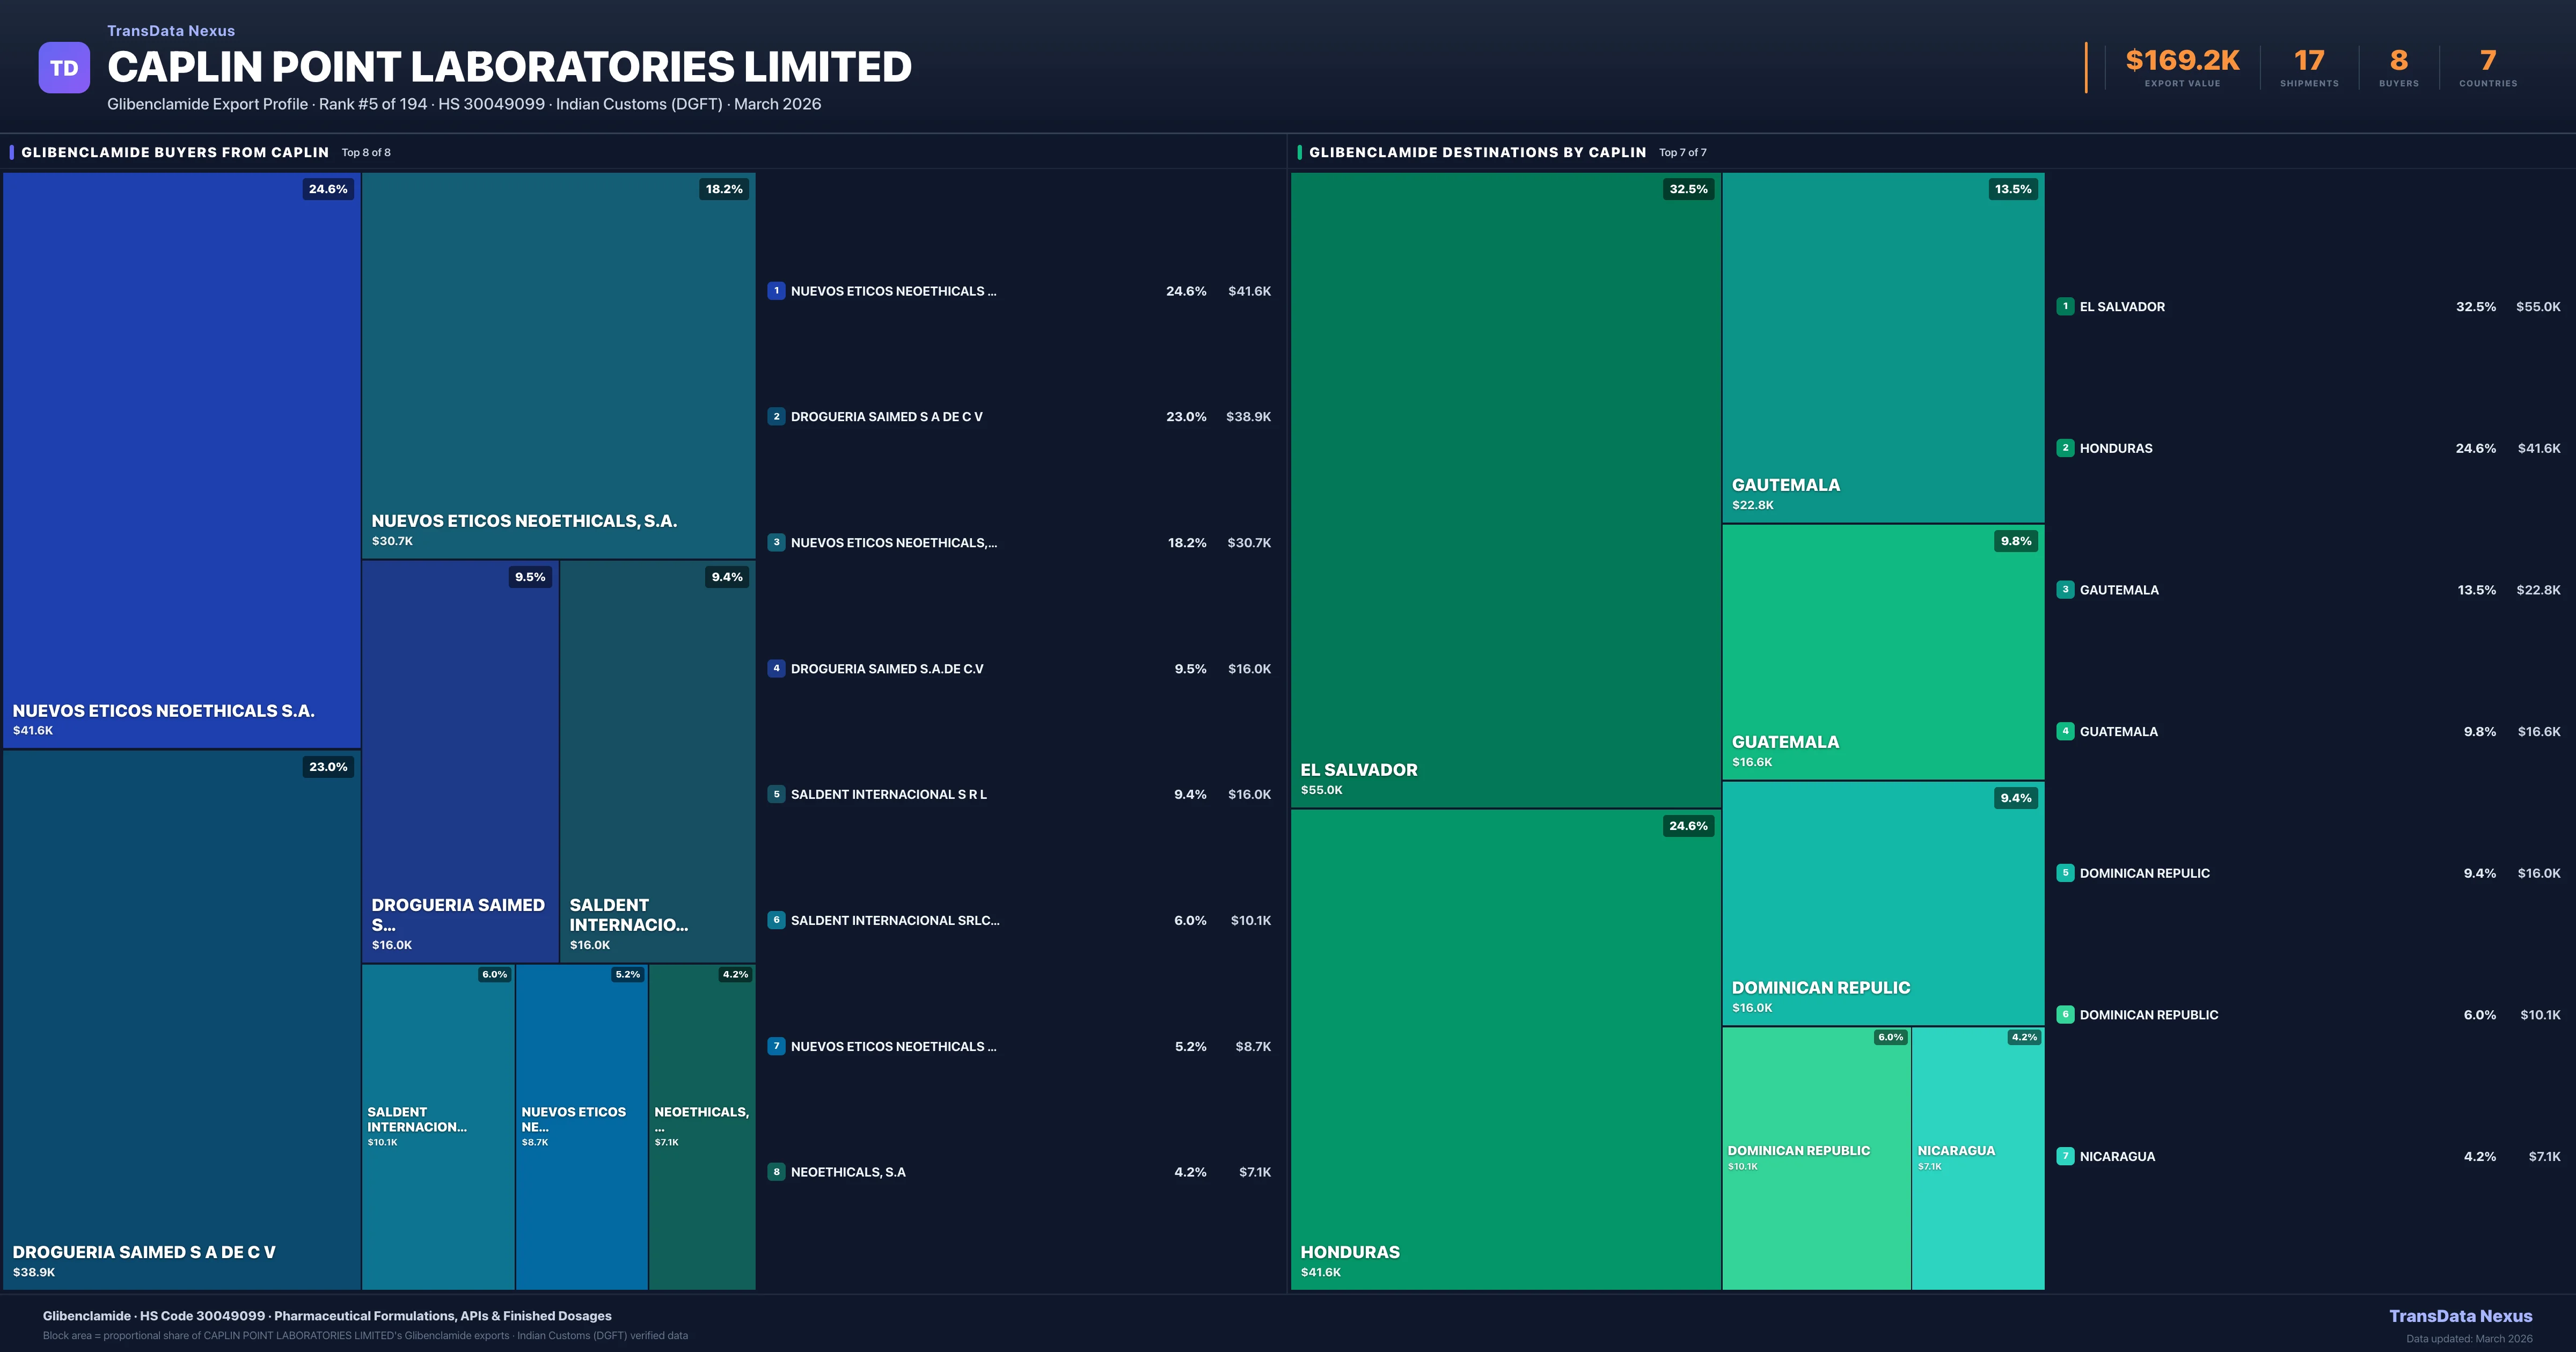Select the Honduras treemap block
This screenshot has height=1352, width=2576.
[1505, 1050]
